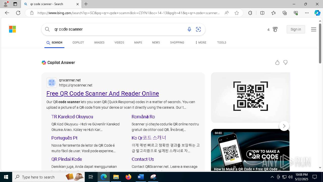This screenshot has width=323, height=182.
Task: Open a new browser tab
Action: point(86,4)
